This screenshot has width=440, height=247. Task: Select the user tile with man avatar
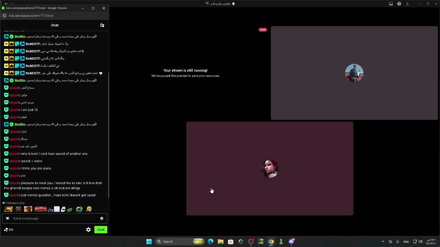(x=354, y=73)
